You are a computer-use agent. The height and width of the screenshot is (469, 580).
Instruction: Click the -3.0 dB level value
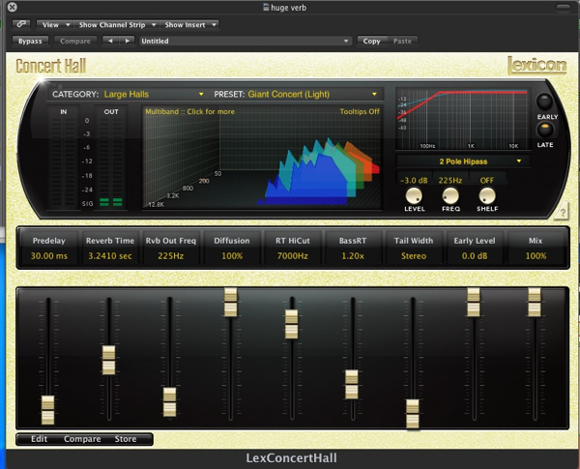coord(414,180)
